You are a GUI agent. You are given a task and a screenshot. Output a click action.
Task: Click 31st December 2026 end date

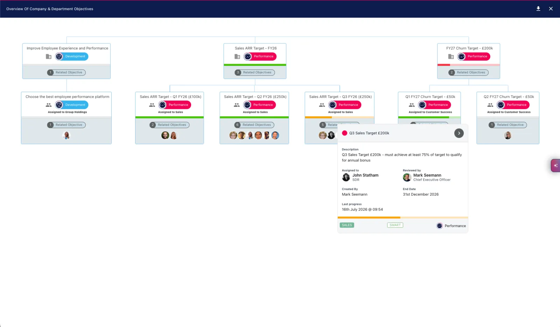[421, 195]
